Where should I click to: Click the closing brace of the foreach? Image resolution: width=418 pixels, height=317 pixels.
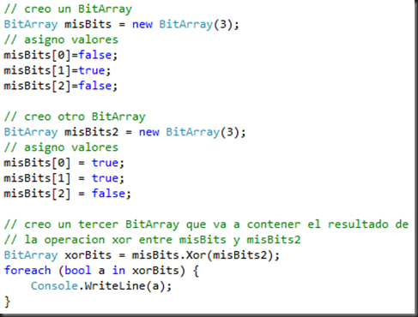(x=8, y=302)
